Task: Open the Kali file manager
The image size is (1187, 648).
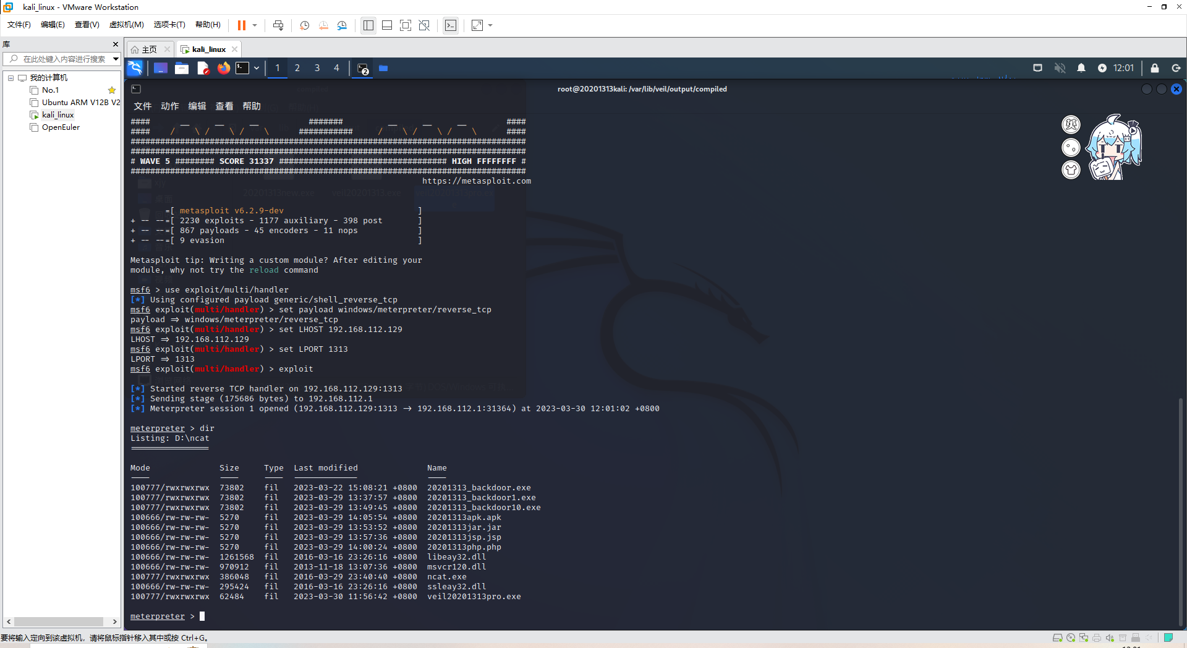Action: coord(182,68)
